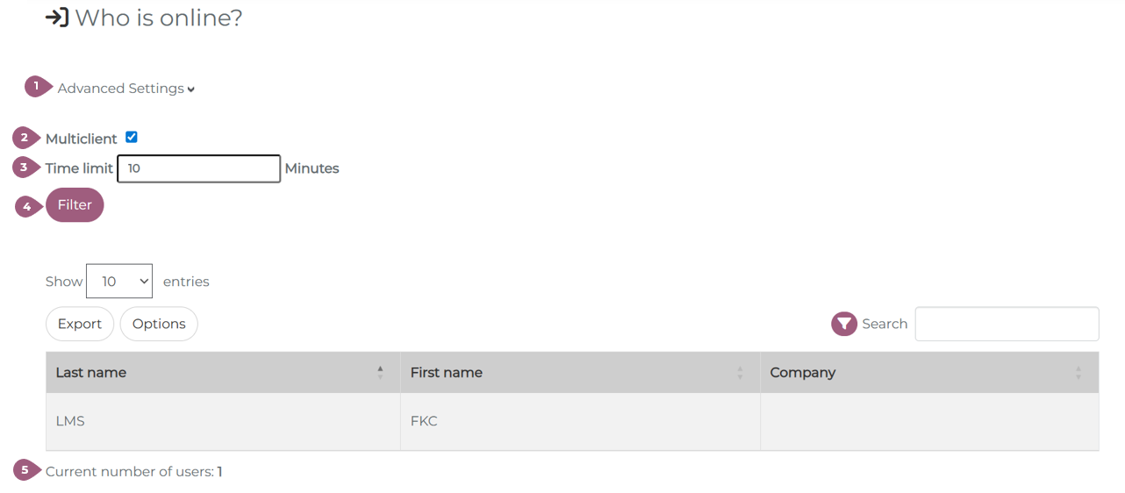Focus the Time limit minutes field

pos(199,168)
